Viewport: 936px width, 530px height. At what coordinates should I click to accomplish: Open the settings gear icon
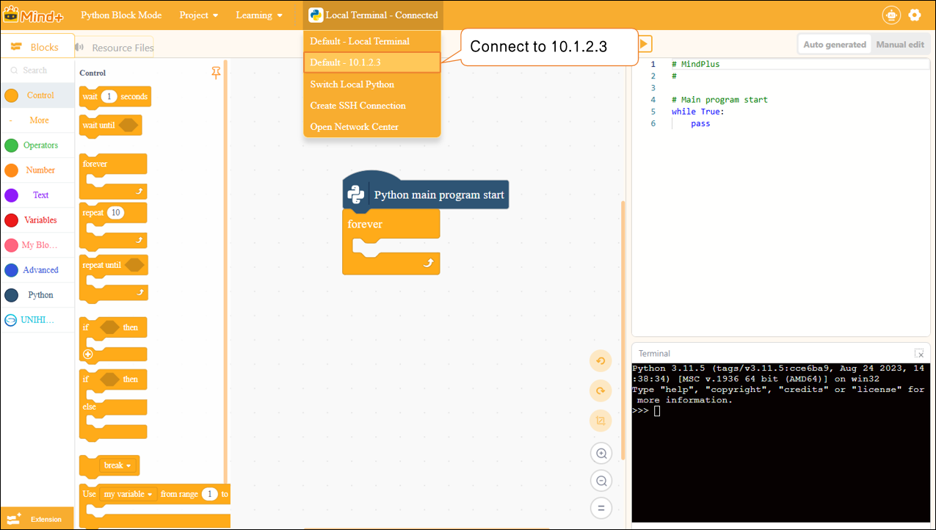click(914, 15)
